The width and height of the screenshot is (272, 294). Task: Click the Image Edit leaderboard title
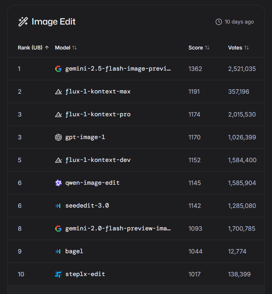click(54, 22)
